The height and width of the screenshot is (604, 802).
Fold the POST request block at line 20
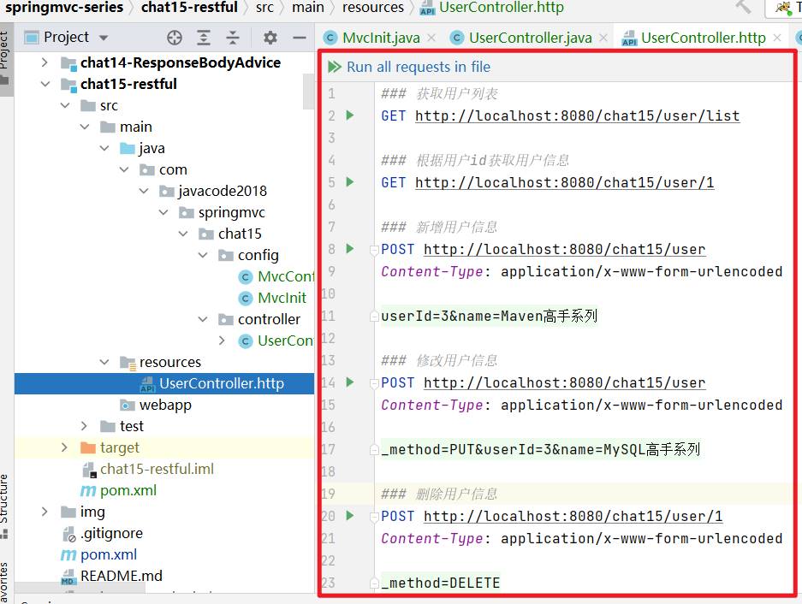[x=373, y=517]
